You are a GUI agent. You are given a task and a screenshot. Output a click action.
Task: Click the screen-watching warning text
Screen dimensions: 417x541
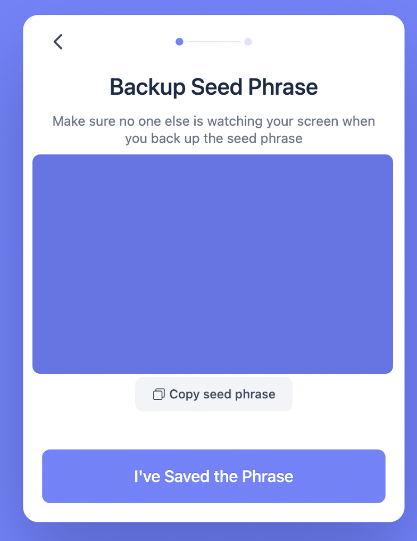[x=214, y=130]
